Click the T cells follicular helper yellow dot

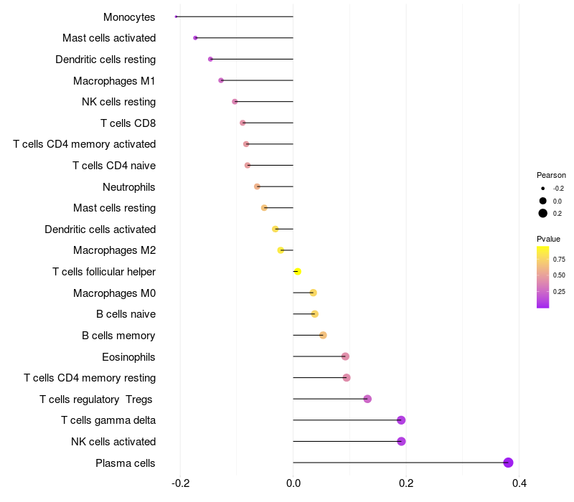click(x=298, y=272)
